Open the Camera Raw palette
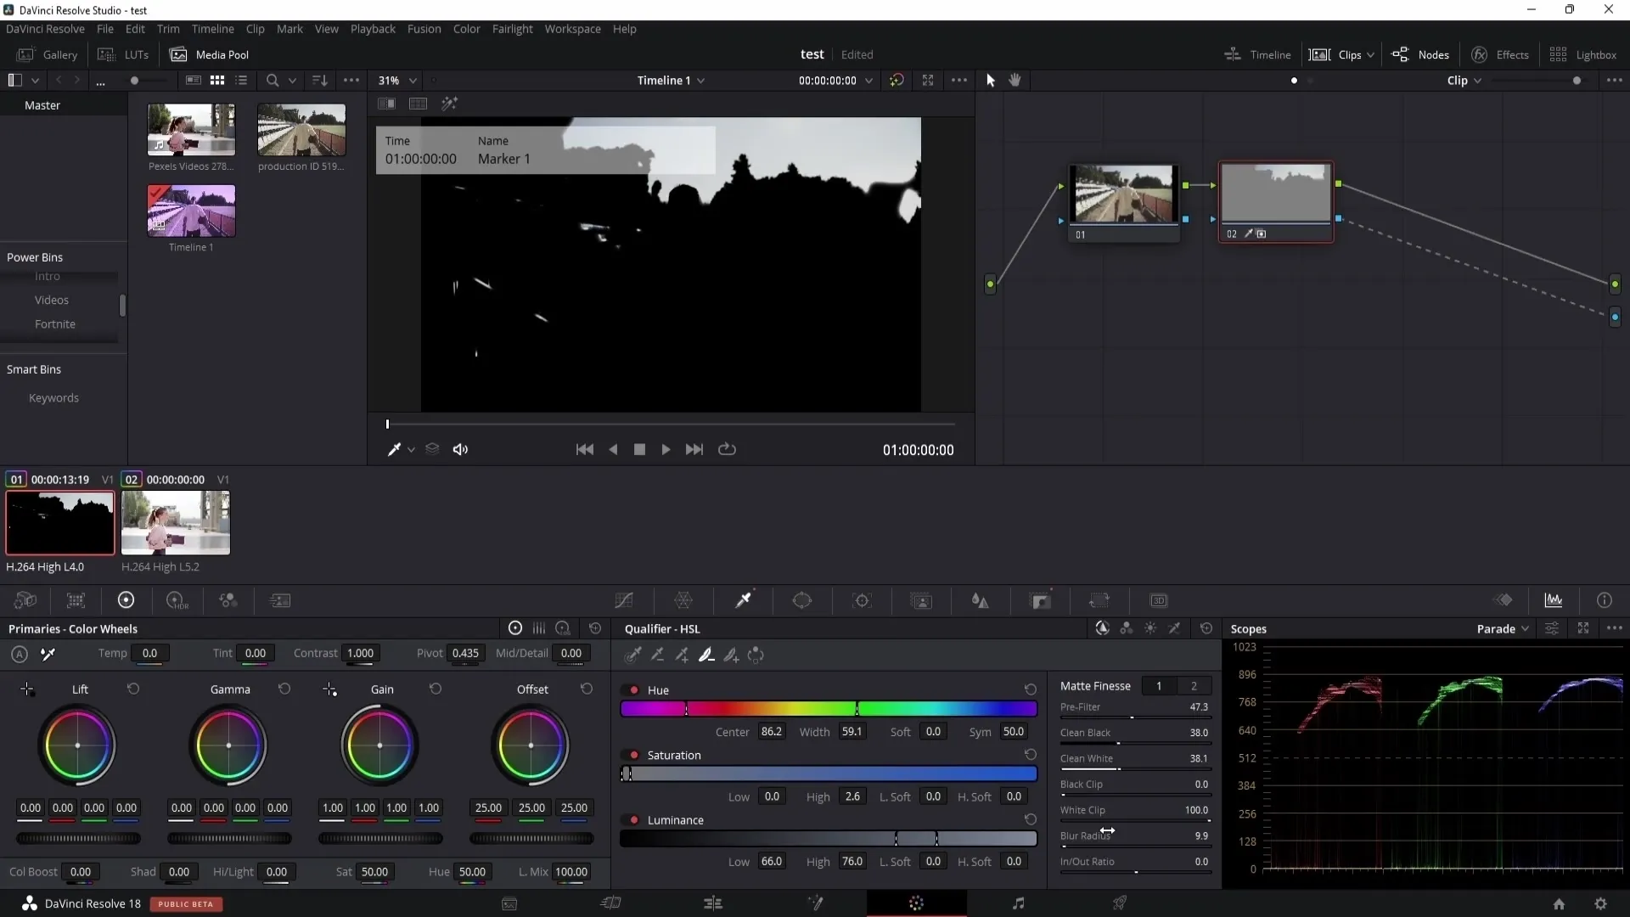The image size is (1630, 917). [25, 600]
